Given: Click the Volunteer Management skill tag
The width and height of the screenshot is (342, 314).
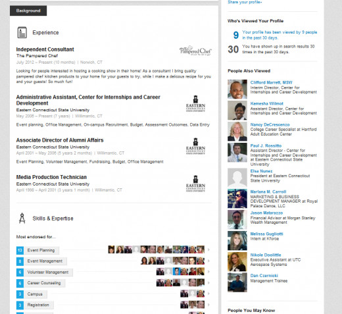Looking at the screenshot, I should tap(48, 273).
